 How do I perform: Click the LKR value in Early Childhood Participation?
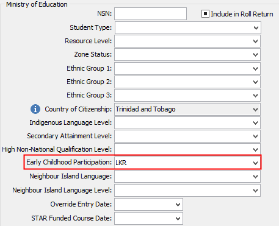coord(121,163)
